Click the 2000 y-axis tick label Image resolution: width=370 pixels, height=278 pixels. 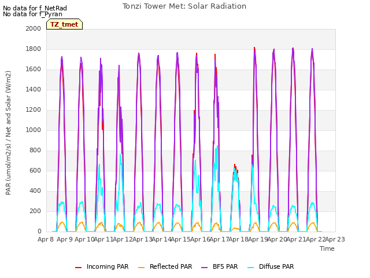(34, 28)
